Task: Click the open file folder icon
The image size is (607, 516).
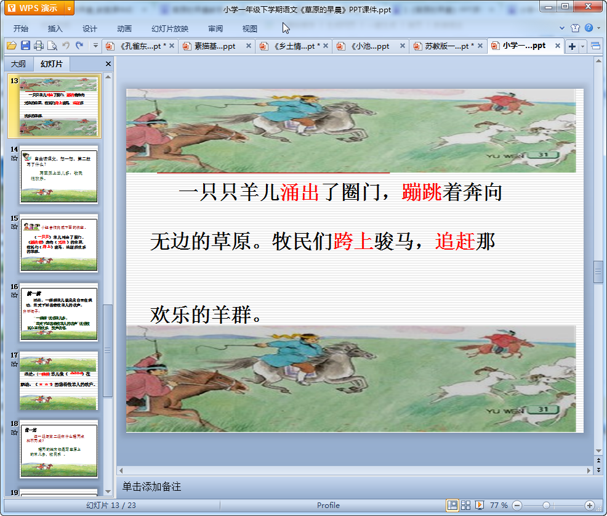Action: [12, 46]
